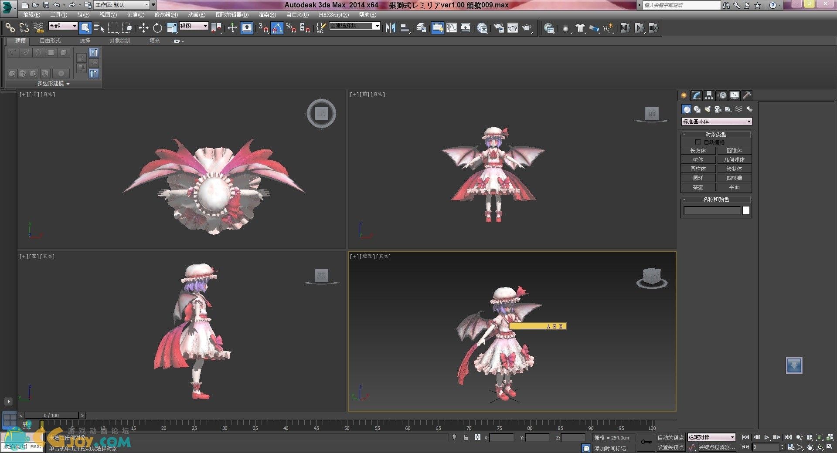This screenshot has height=453, width=837.
Task: Toggle the selection lock padlock icon
Action: [x=466, y=437]
